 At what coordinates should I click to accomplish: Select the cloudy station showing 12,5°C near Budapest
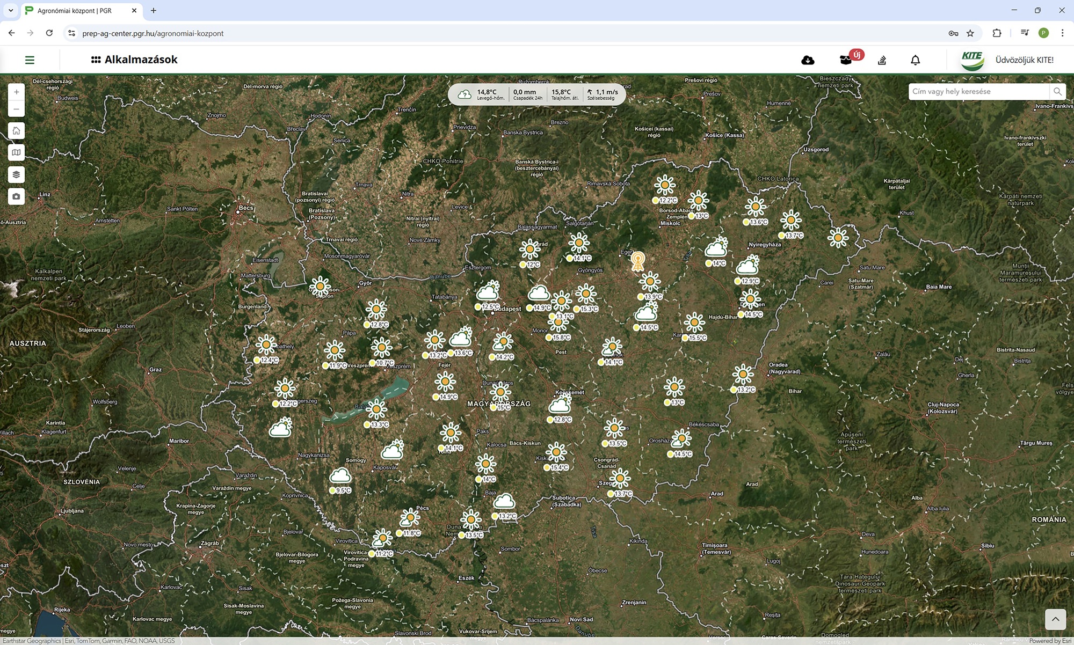[x=488, y=291]
